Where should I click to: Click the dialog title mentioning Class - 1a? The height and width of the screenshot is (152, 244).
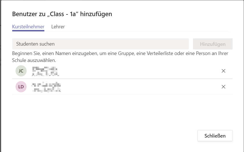[62, 14]
